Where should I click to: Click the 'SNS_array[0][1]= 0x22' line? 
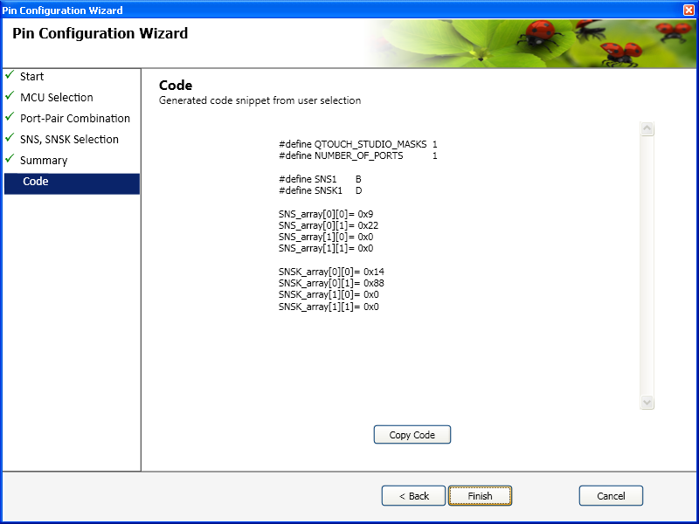click(x=329, y=225)
